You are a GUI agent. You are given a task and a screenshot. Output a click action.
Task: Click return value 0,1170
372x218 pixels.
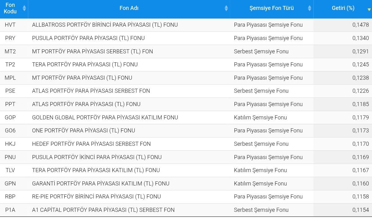361,144
